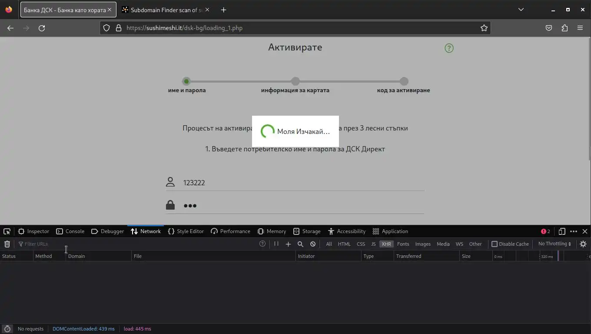Viewport: 591px width, 334px height.
Task: Show the 2 errors indicator
Action: point(545,231)
